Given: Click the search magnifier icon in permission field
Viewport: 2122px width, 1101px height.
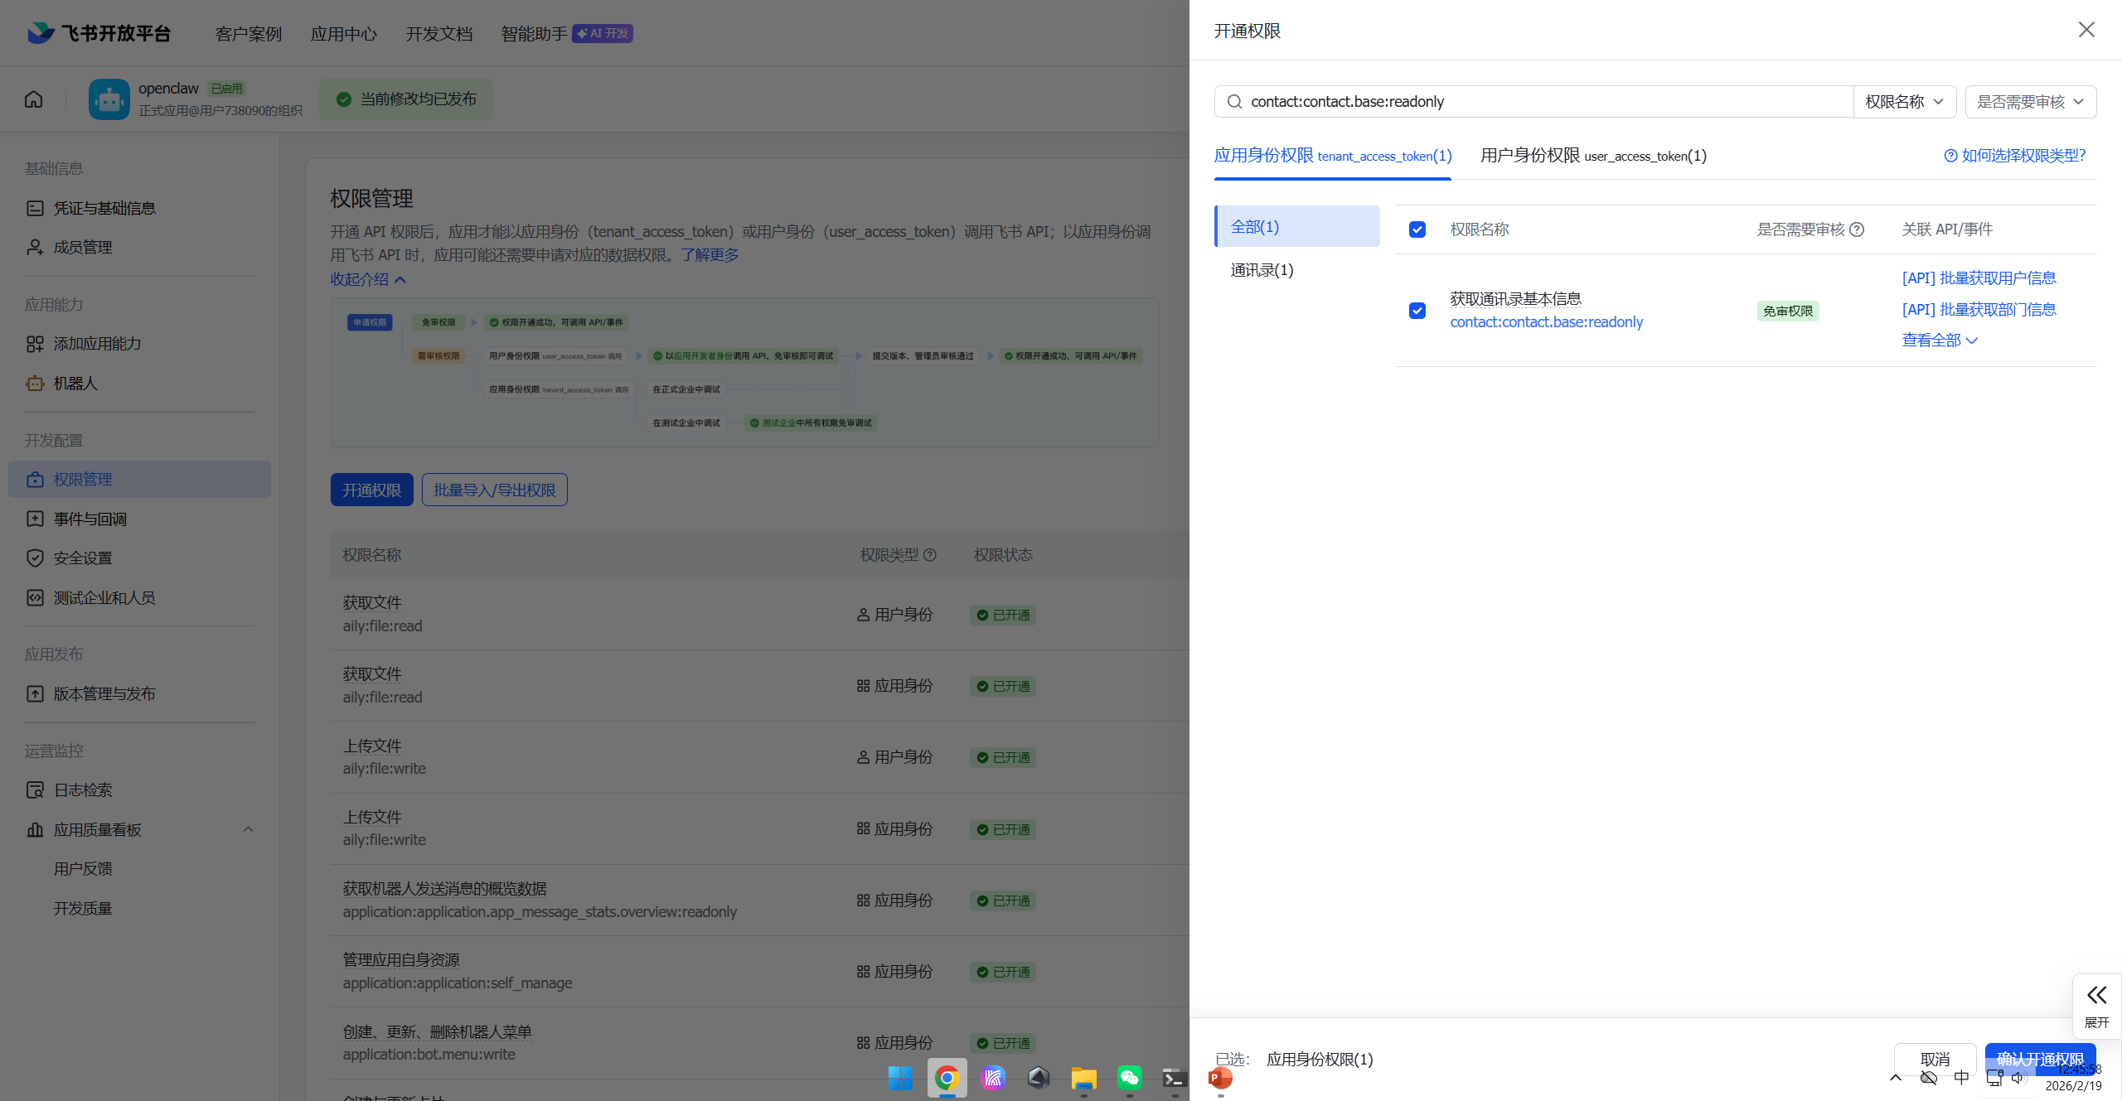Looking at the screenshot, I should [1234, 102].
